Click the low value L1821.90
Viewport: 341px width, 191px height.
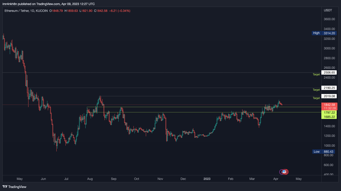pos(86,11)
